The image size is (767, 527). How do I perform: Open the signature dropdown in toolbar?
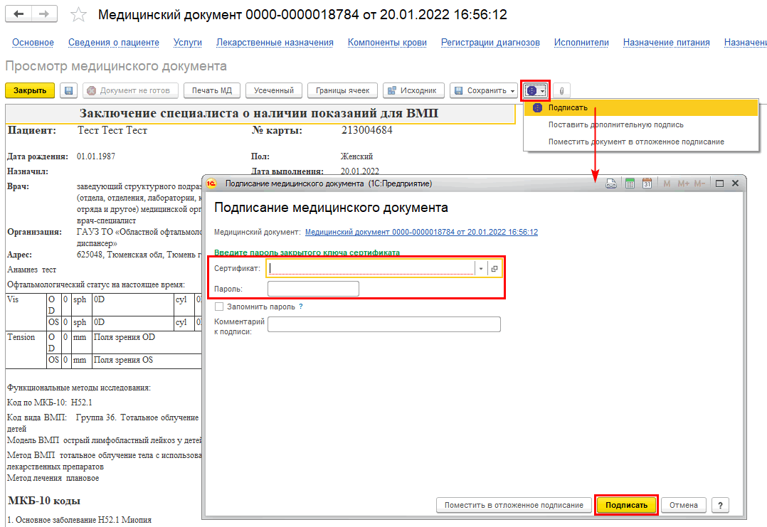(x=535, y=90)
